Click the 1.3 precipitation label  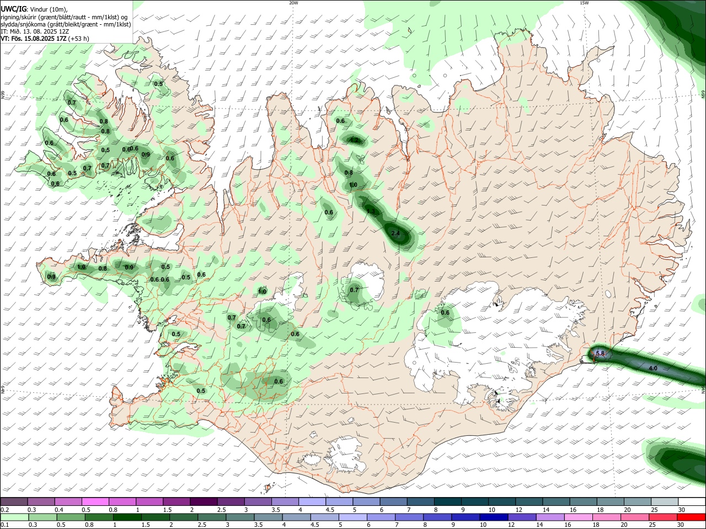371,211
